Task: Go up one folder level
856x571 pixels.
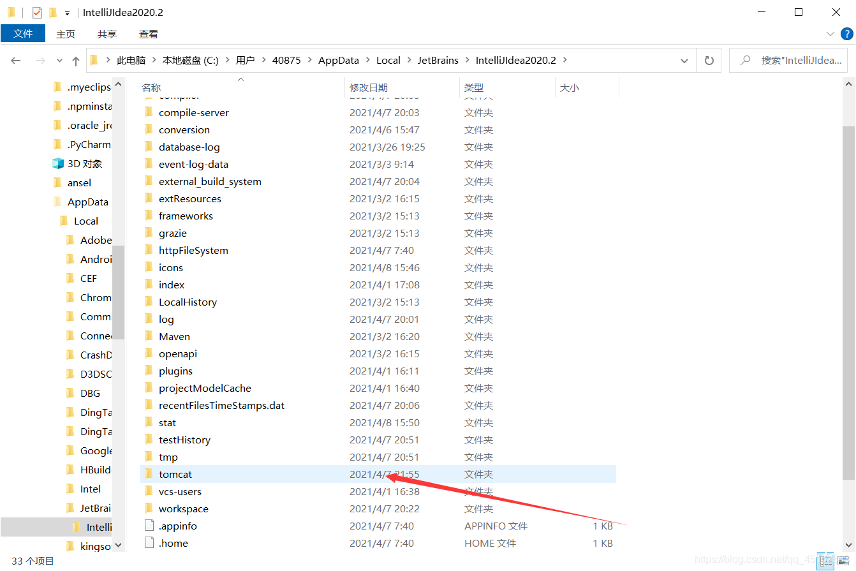Action: (76, 61)
